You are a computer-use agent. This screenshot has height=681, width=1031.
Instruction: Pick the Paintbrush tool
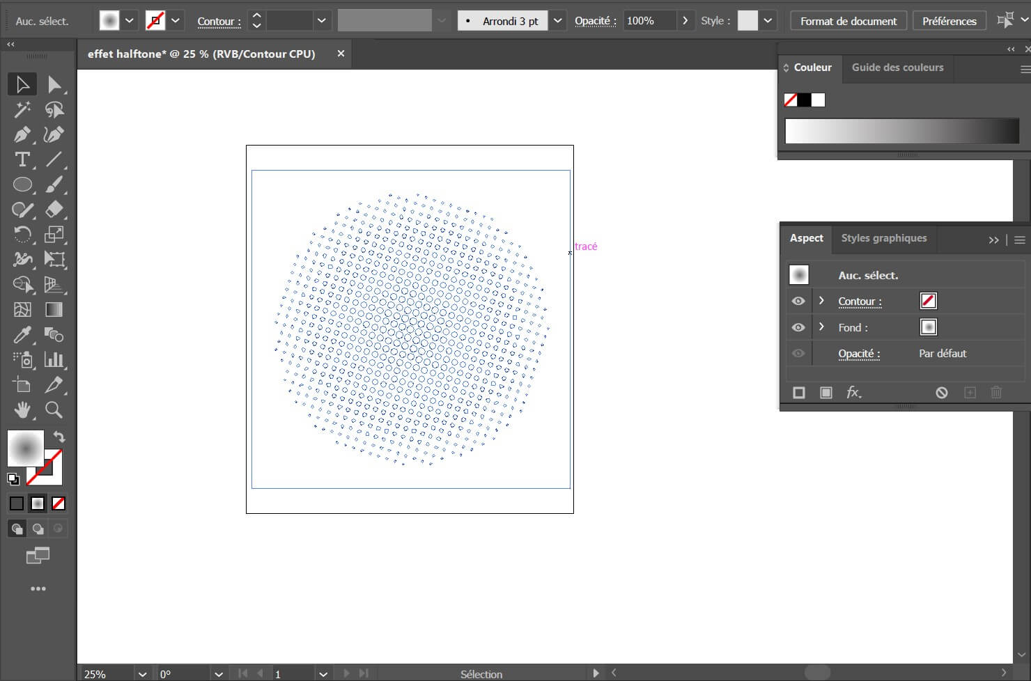point(54,185)
